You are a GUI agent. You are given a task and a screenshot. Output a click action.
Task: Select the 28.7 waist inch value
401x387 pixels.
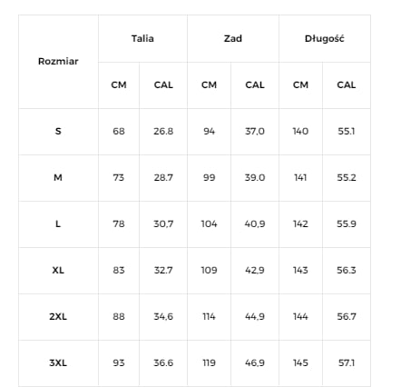coord(163,177)
